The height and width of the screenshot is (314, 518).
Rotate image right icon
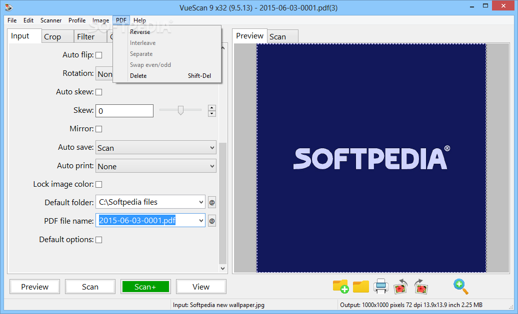(x=421, y=287)
